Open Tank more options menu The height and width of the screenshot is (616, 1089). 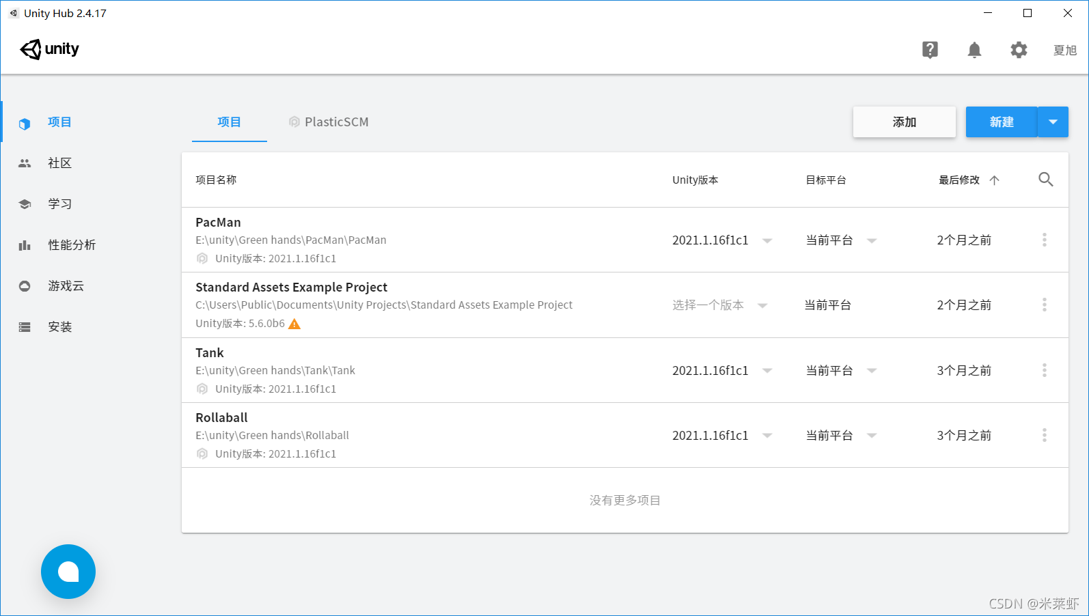point(1044,370)
